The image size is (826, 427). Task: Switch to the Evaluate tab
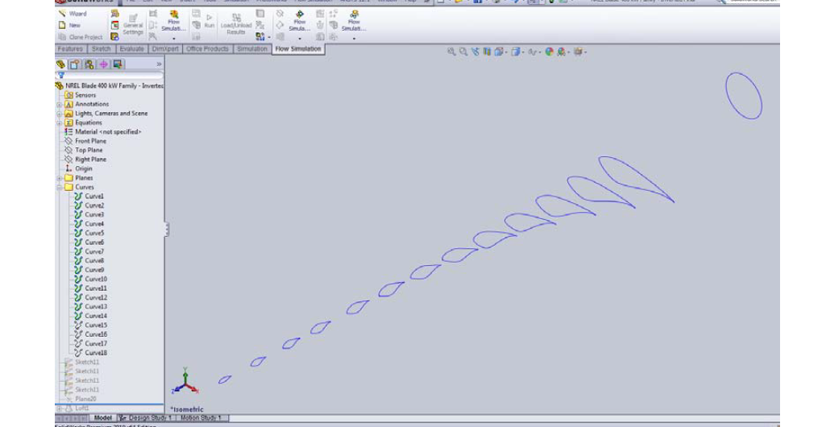131,49
